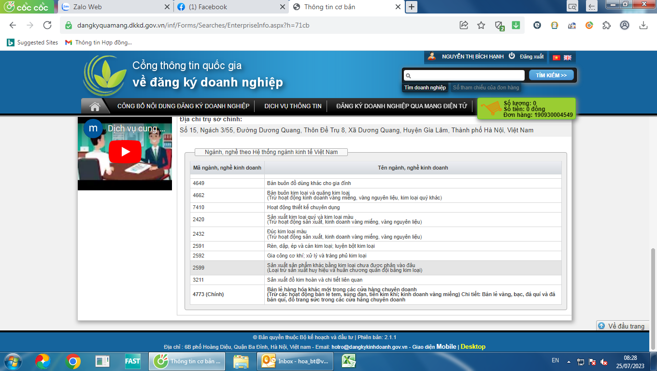Click the Mobile interface link in footer

coord(446,347)
